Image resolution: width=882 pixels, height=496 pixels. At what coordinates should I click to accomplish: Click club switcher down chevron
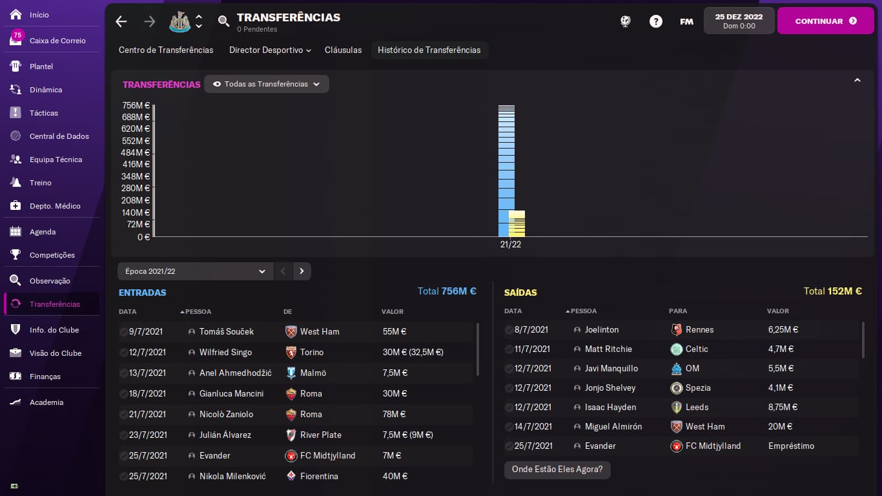pos(199,26)
